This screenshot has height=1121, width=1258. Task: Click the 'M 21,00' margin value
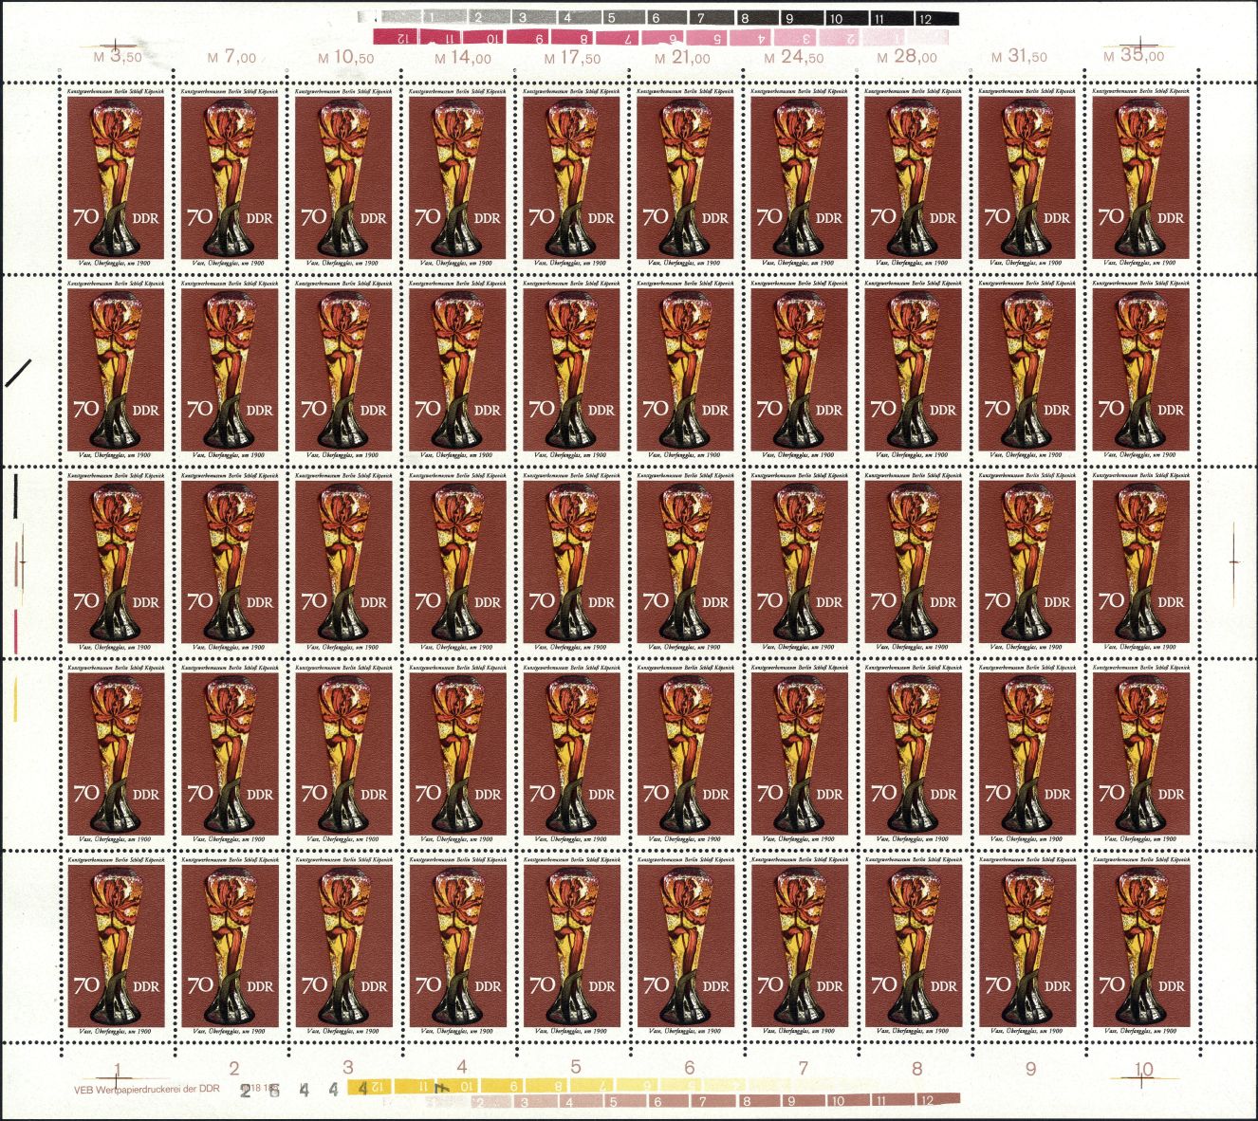point(682,57)
